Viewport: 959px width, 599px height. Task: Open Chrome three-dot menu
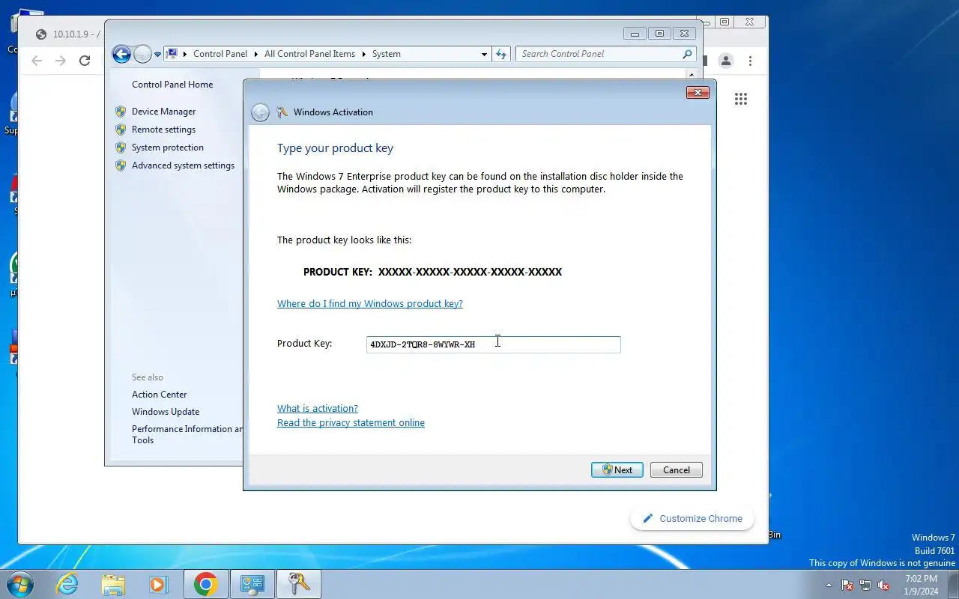[x=750, y=61]
